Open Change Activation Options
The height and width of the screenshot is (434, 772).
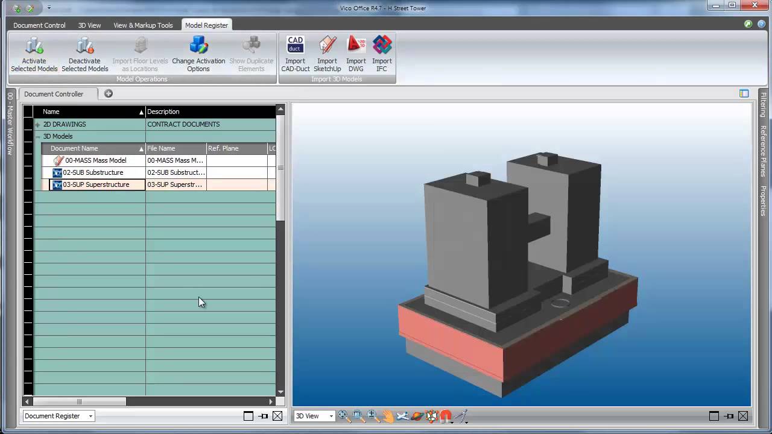coord(198,54)
